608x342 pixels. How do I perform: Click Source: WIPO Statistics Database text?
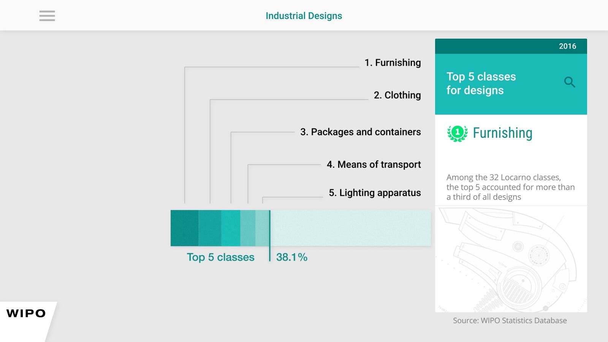pyautogui.click(x=510, y=320)
